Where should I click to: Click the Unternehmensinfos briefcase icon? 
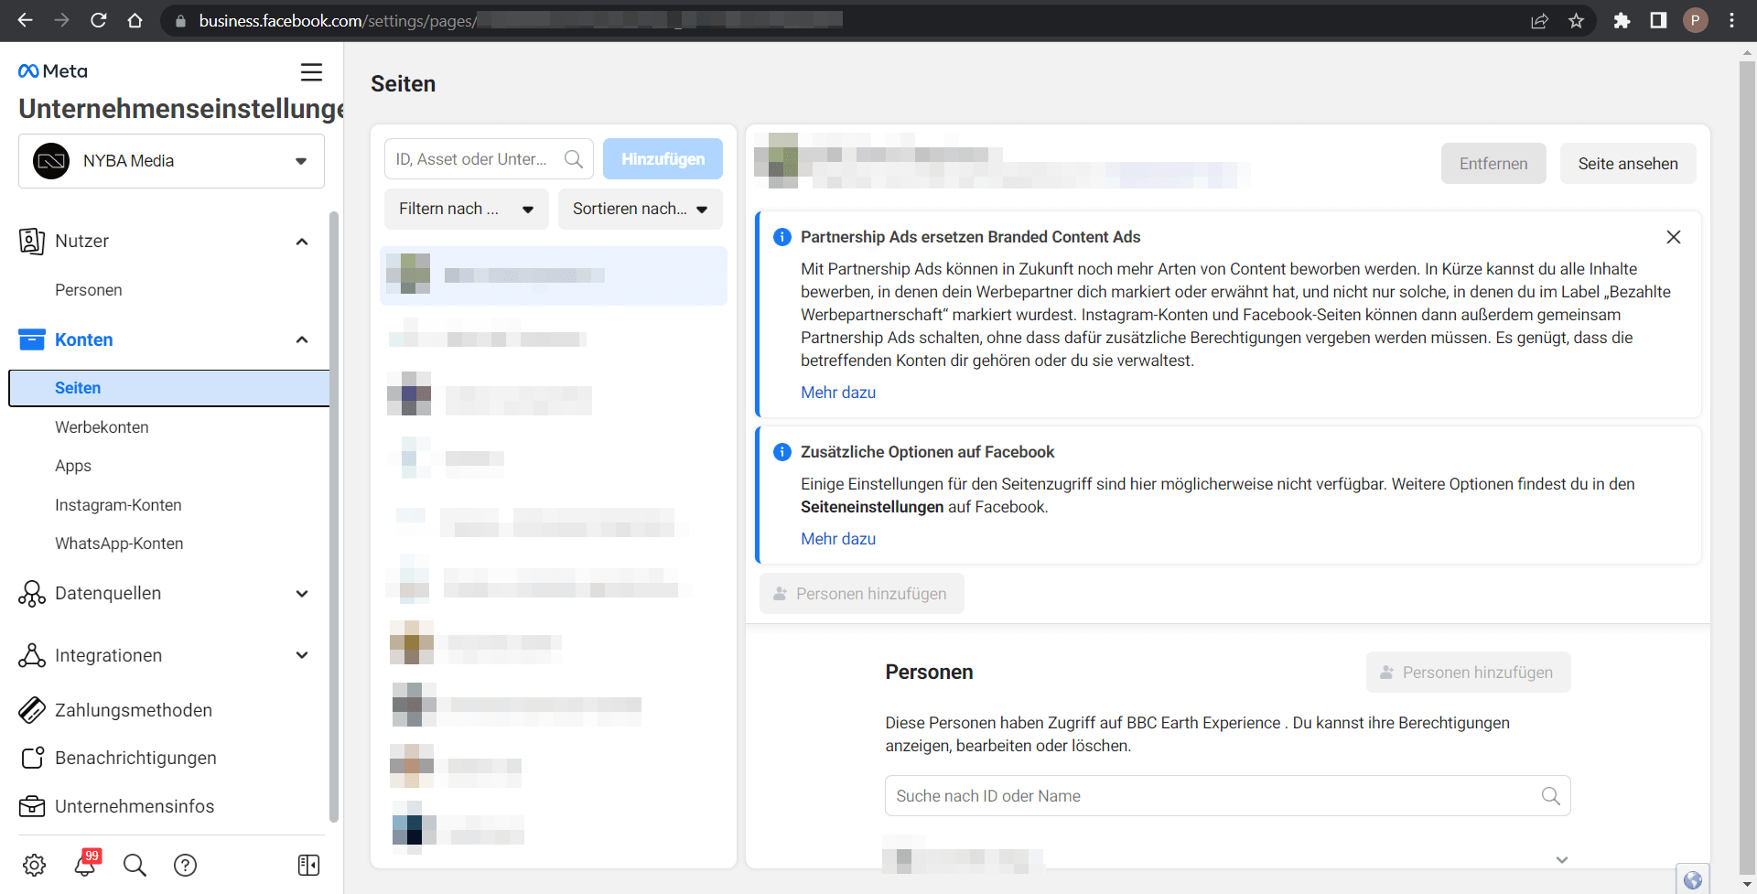[x=32, y=806]
